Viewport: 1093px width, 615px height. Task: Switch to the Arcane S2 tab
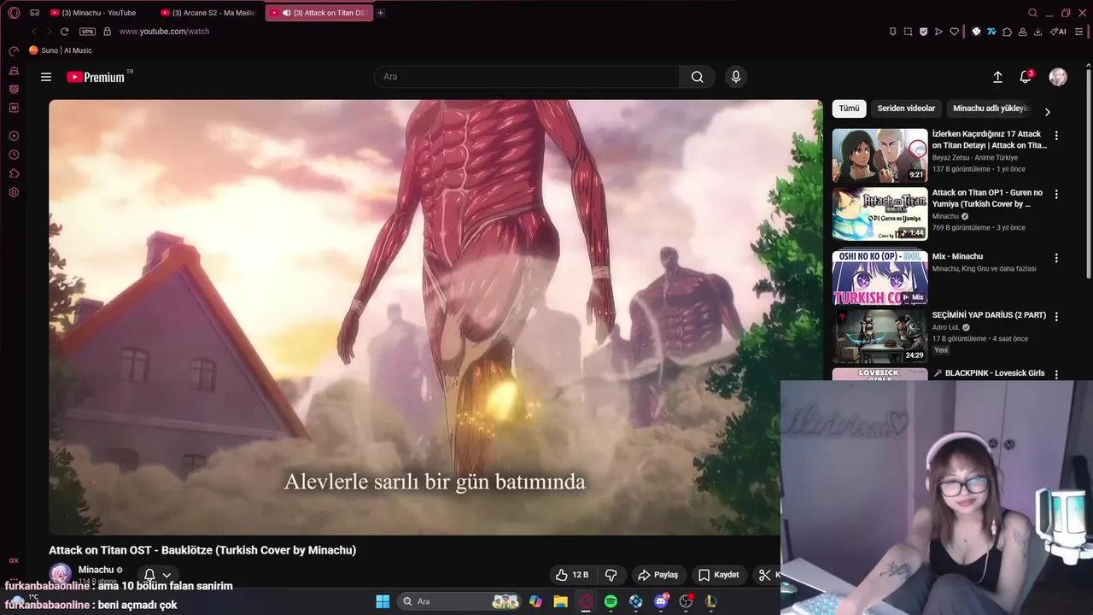(x=209, y=13)
